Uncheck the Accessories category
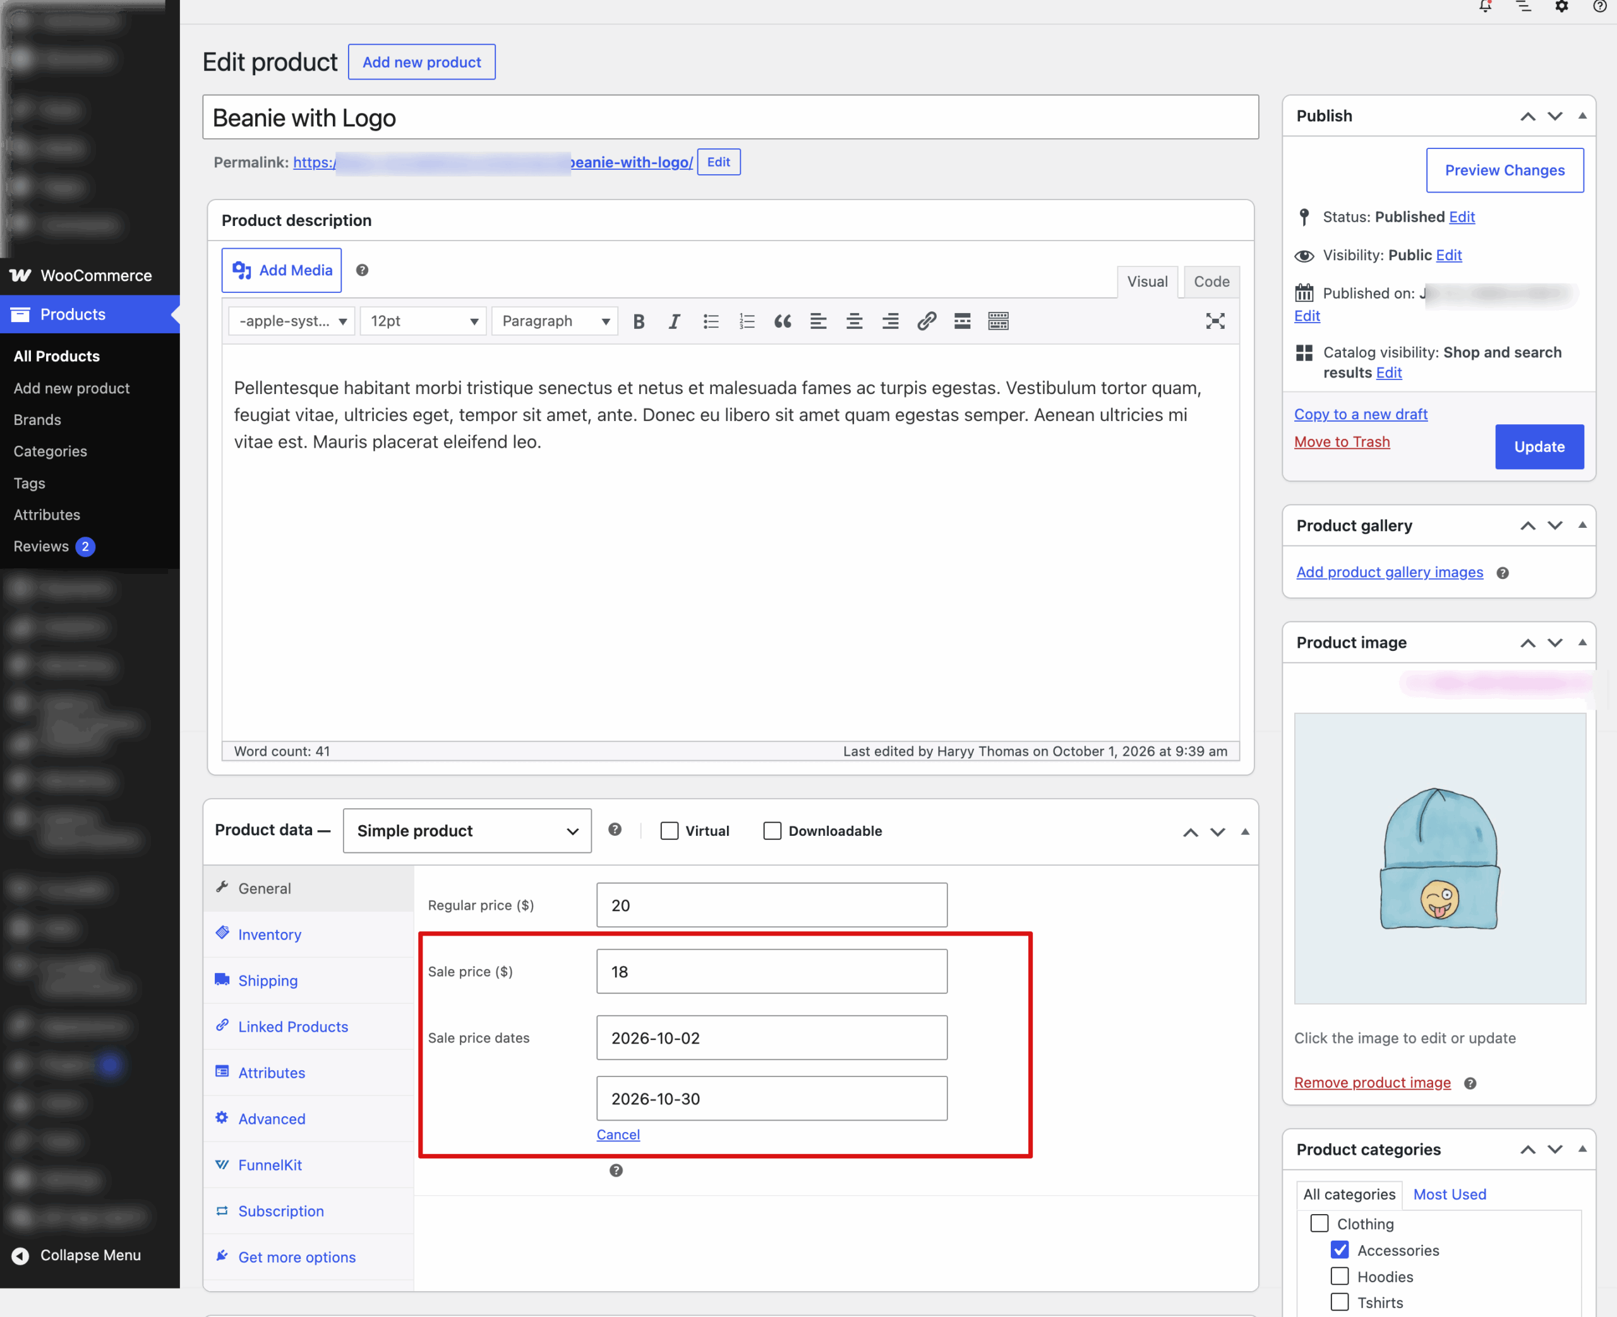 click(x=1340, y=1250)
